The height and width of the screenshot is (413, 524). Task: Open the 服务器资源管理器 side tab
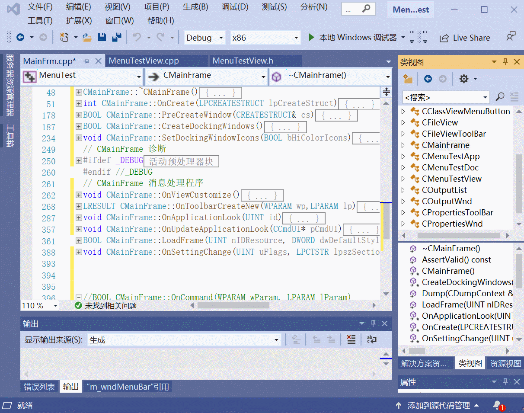tap(10, 85)
